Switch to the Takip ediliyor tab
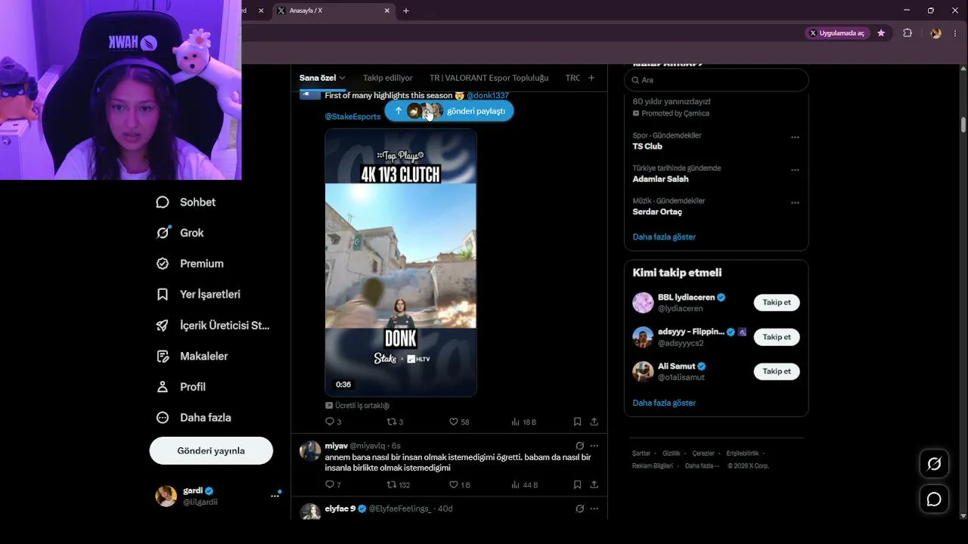Screen dimensions: 968x544 coord(388,78)
